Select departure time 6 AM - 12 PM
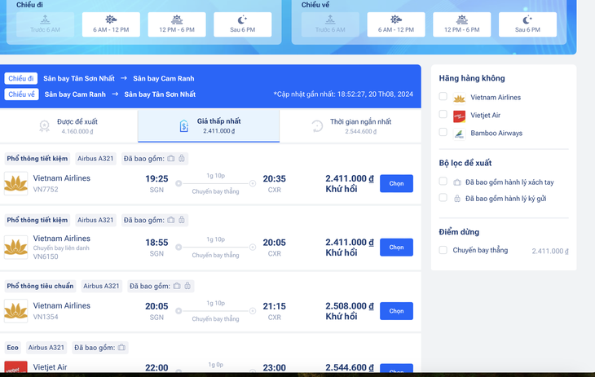595x377 pixels. (111, 24)
